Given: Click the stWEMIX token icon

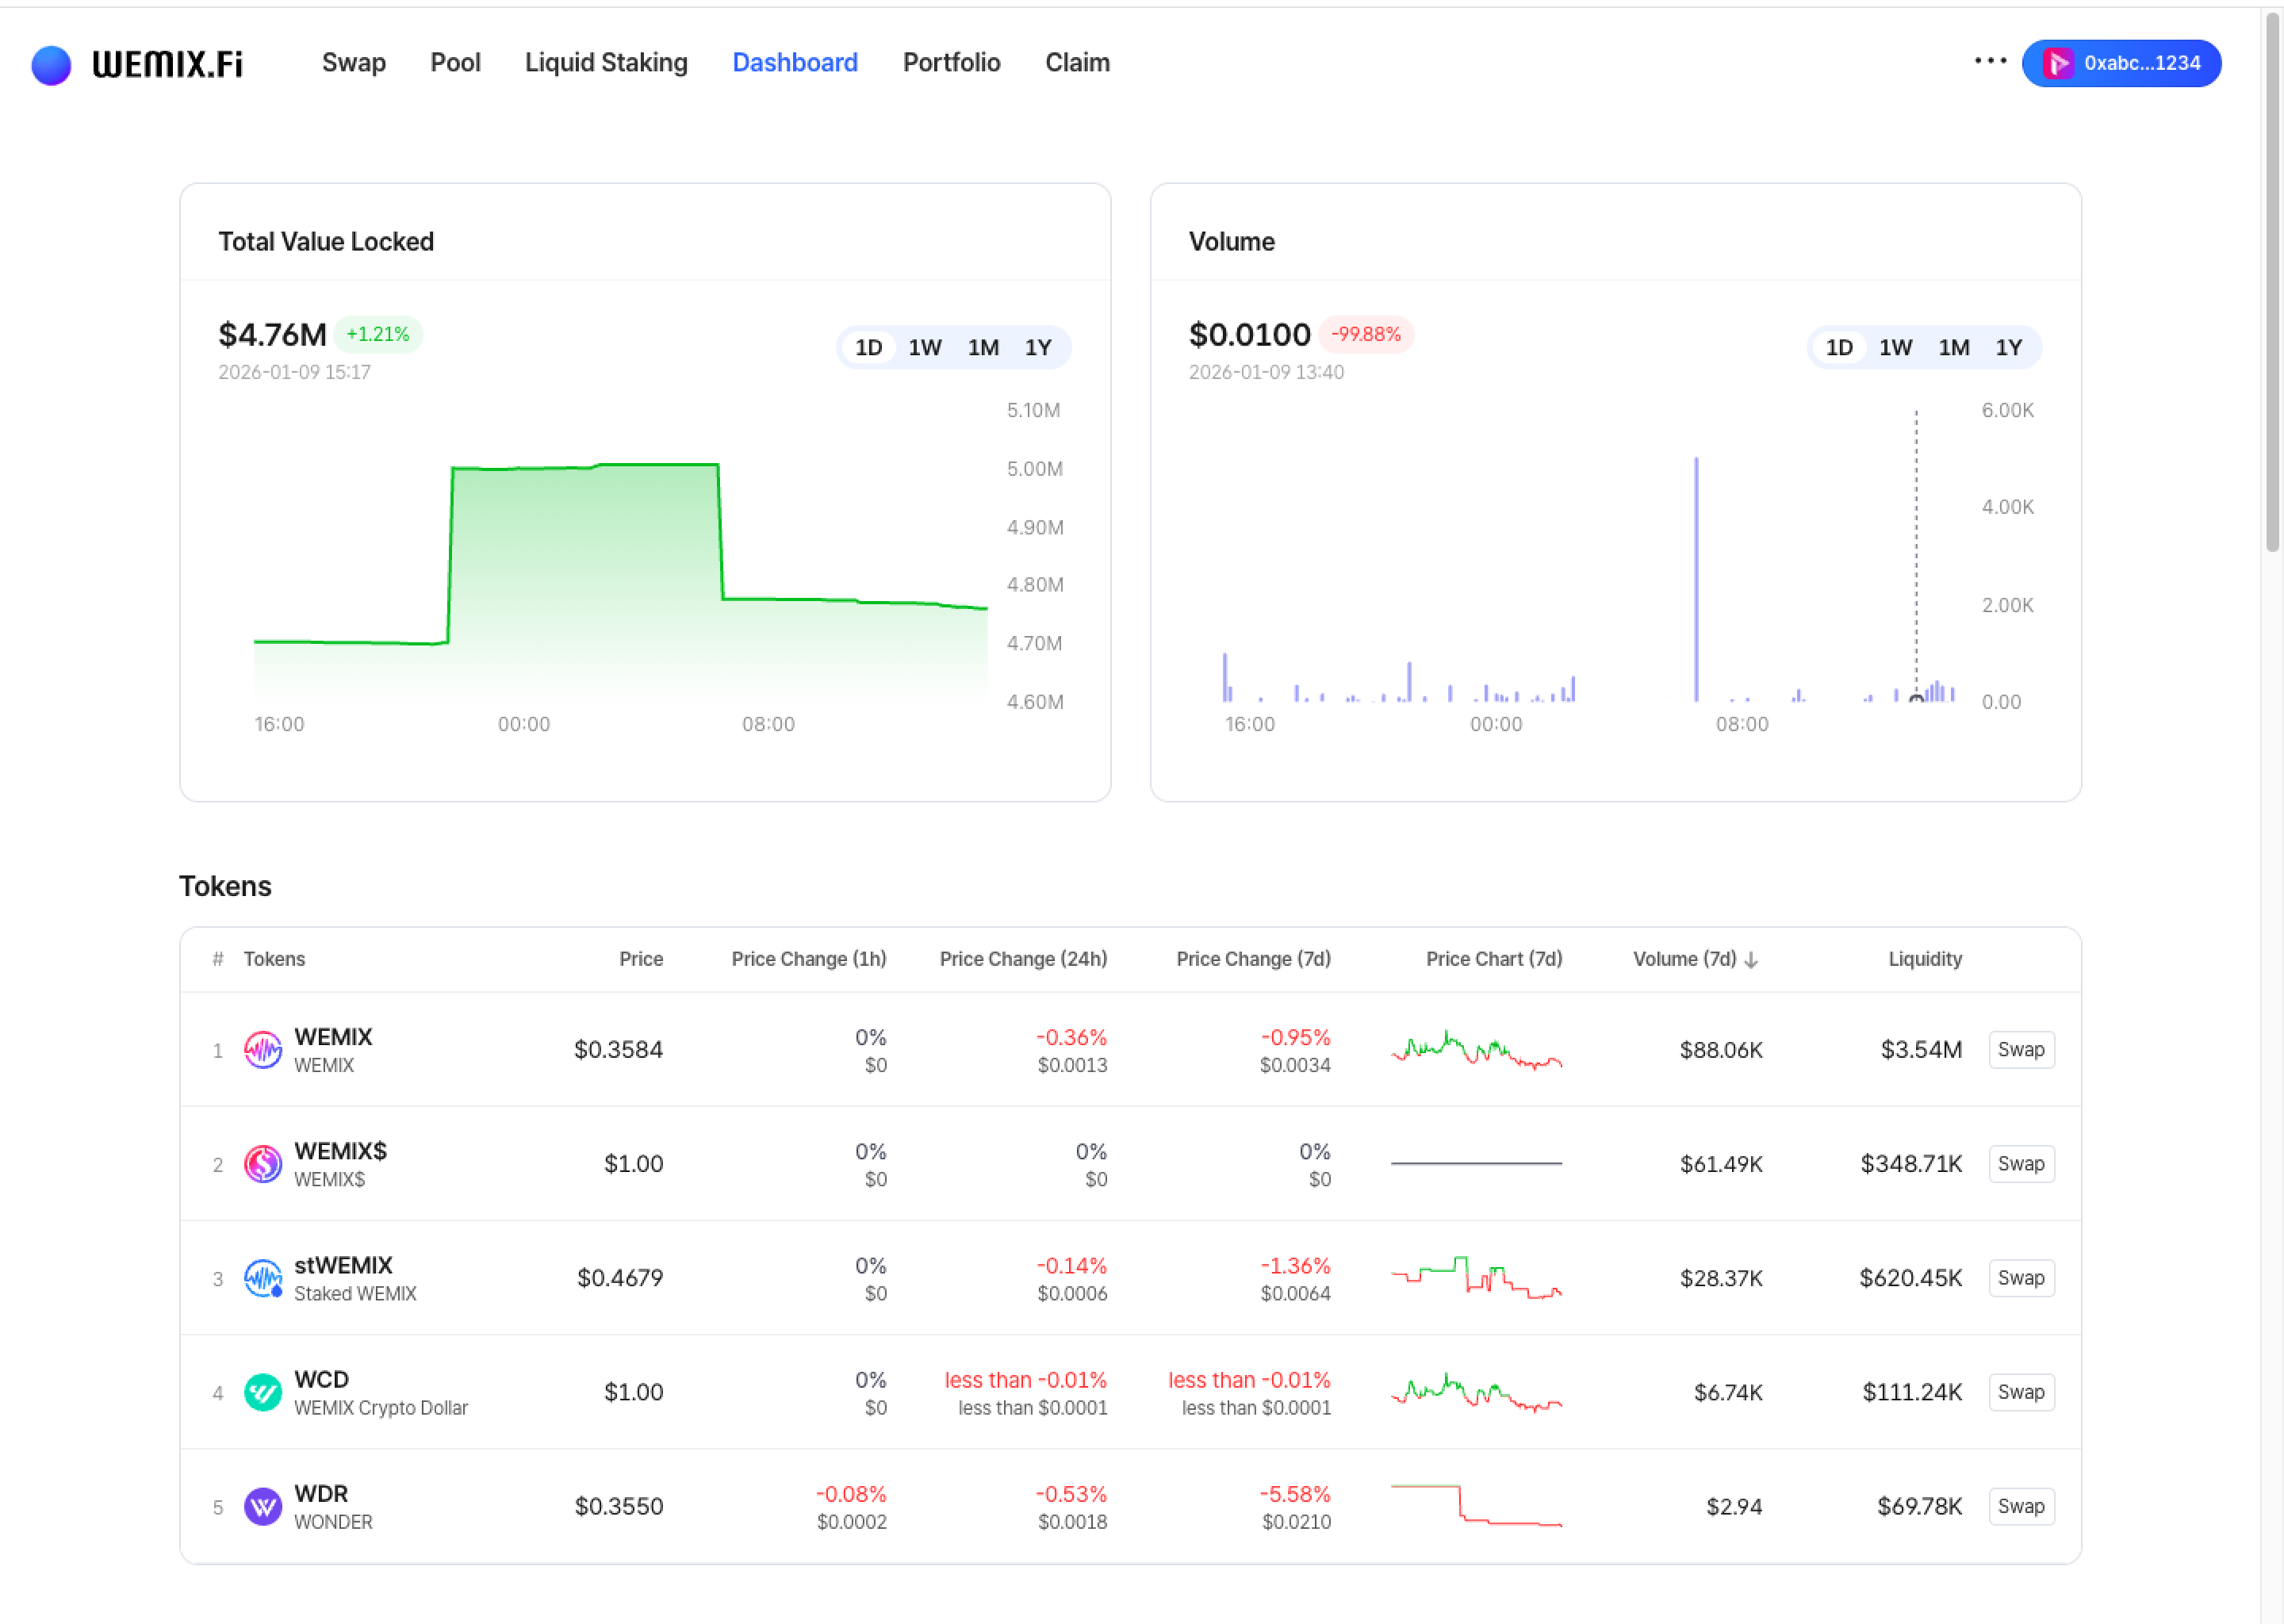Looking at the screenshot, I should tap(263, 1278).
